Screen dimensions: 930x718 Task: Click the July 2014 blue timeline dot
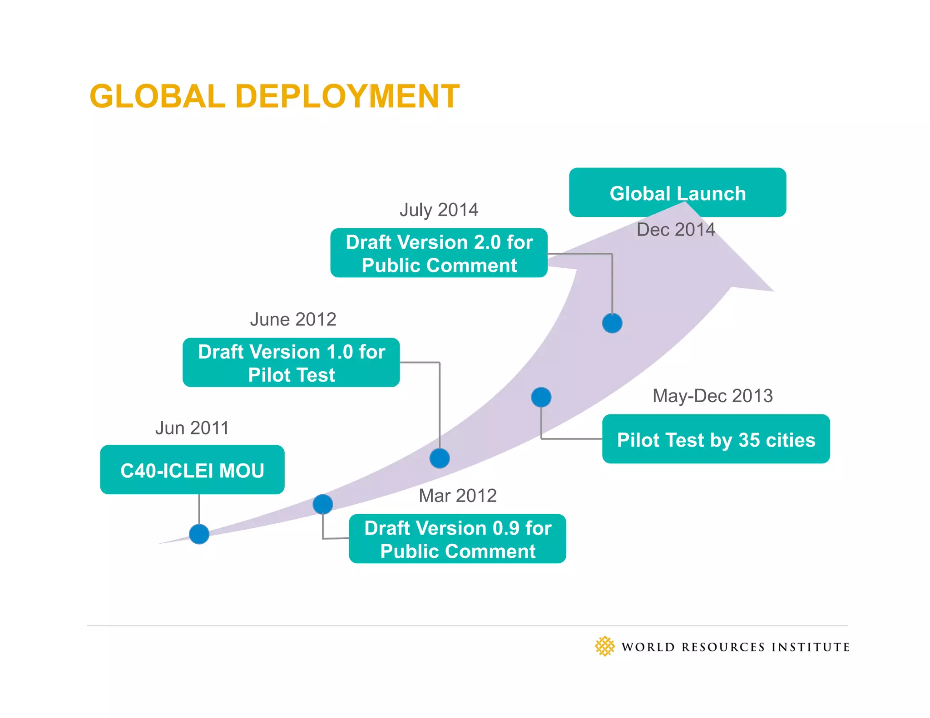612,323
